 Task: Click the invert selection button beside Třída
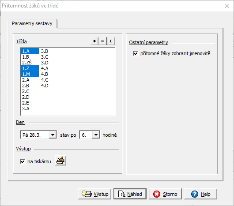[x=111, y=41]
